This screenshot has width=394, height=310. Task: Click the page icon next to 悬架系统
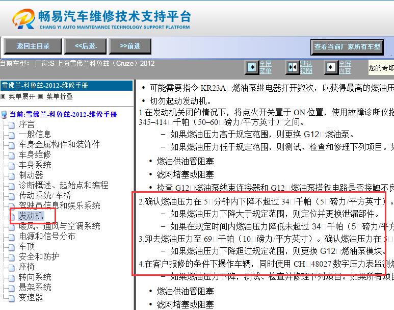pos(12,288)
